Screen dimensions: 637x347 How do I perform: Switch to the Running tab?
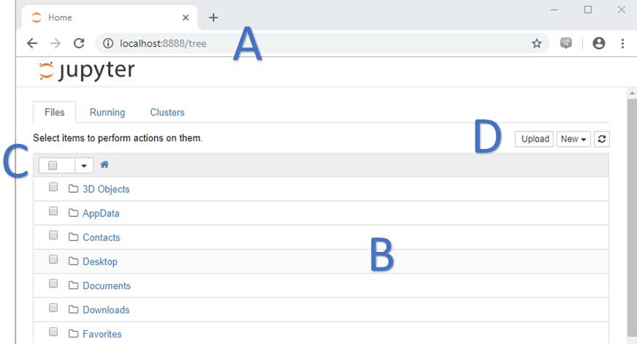(x=107, y=113)
